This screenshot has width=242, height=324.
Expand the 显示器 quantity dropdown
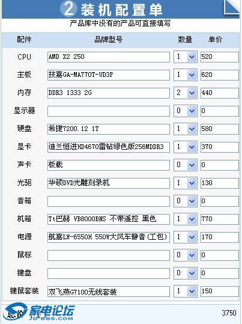pos(186,111)
